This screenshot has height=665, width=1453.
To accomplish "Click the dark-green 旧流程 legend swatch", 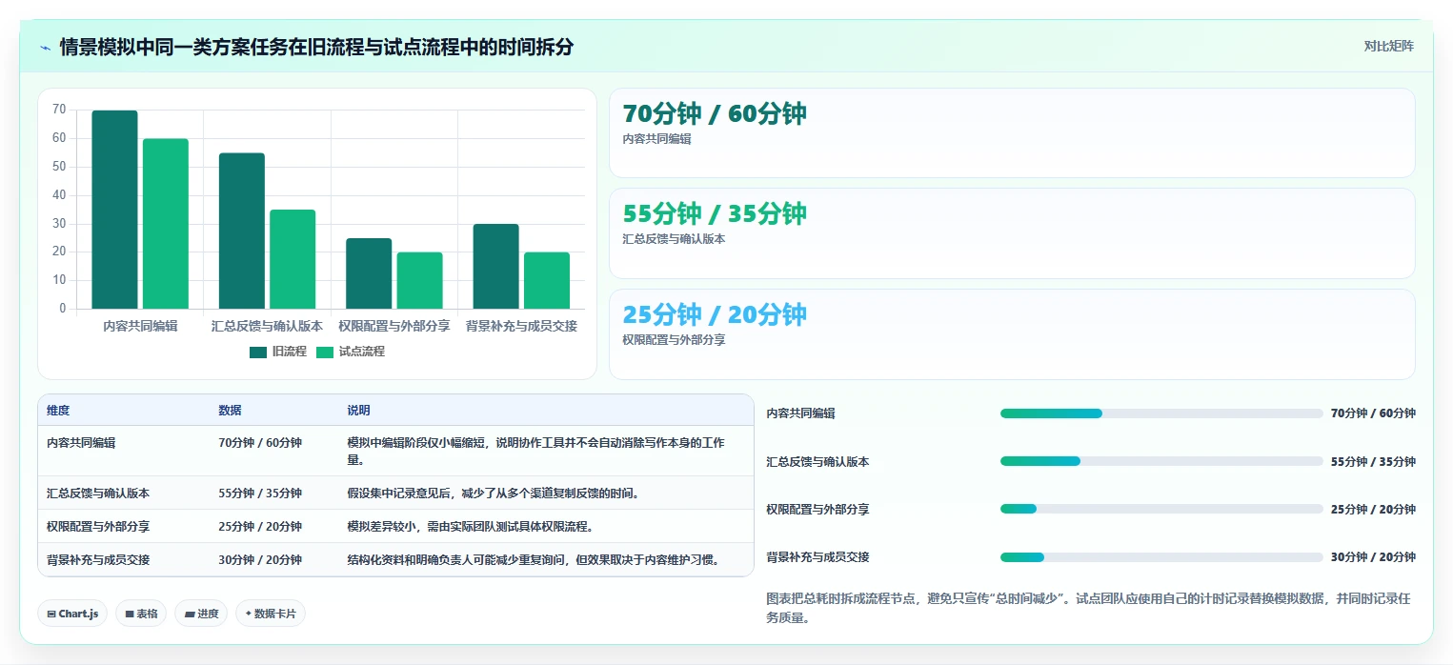I will 258,352.
